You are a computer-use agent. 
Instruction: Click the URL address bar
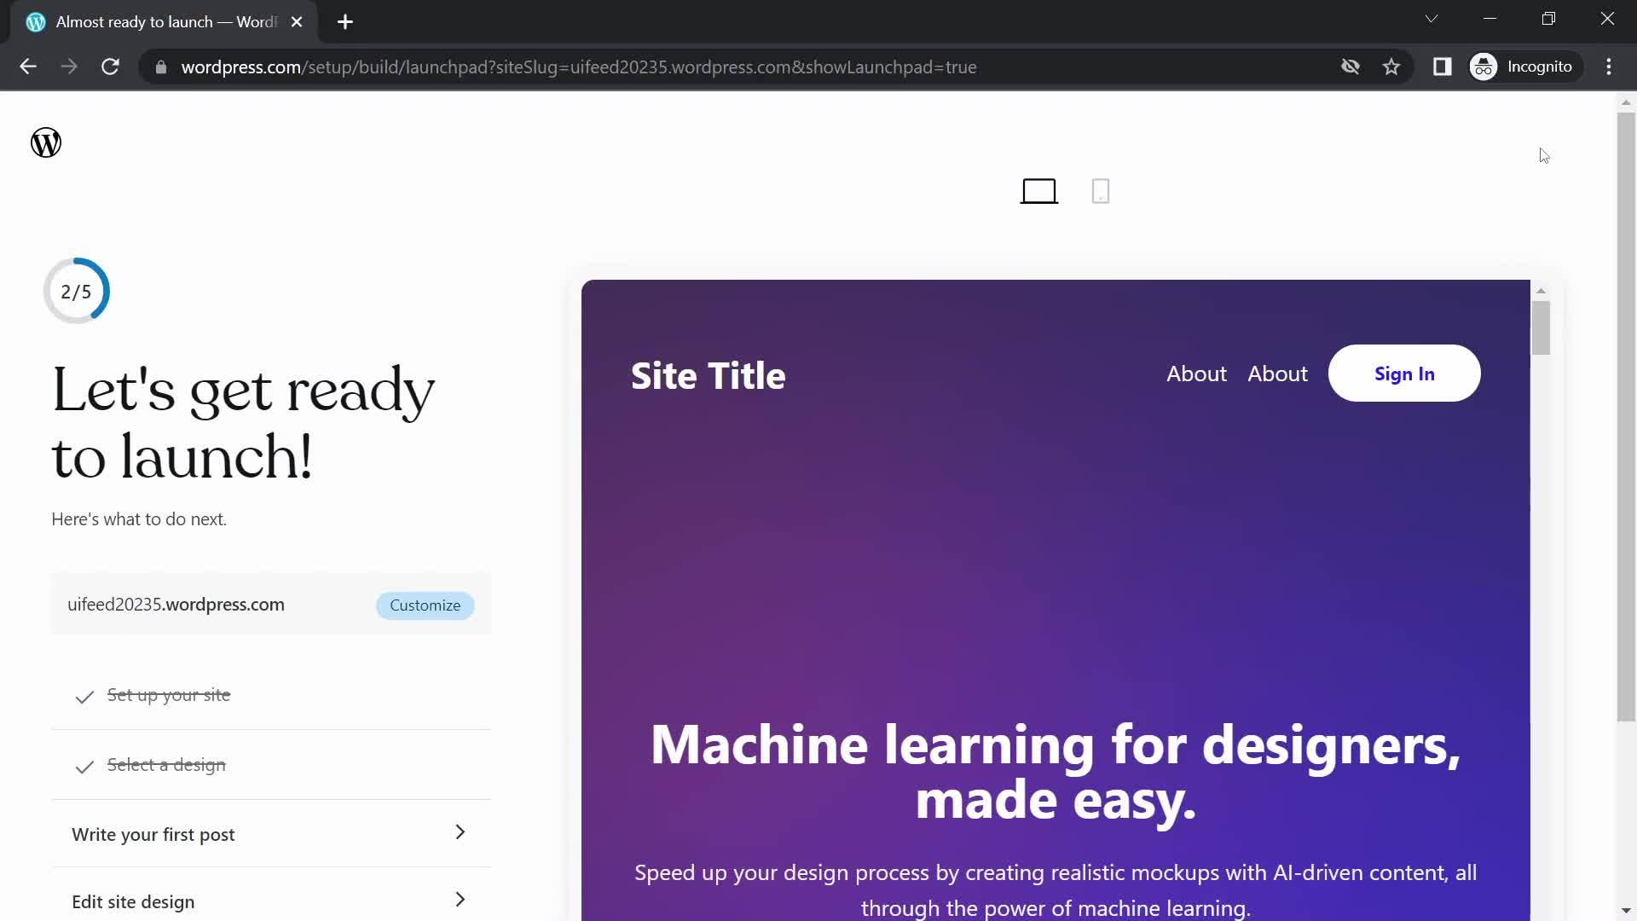click(x=579, y=67)
